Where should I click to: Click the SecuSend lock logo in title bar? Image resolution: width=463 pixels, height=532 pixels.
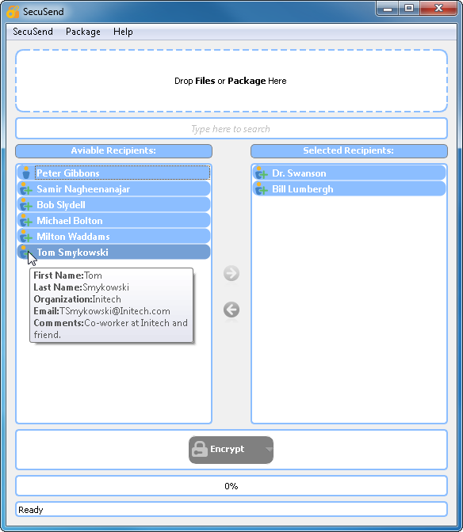[13, 12]
